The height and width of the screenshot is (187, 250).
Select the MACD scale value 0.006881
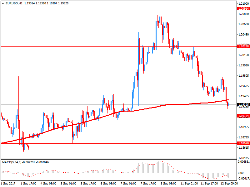pyautogui.click(x=243, y=161)
